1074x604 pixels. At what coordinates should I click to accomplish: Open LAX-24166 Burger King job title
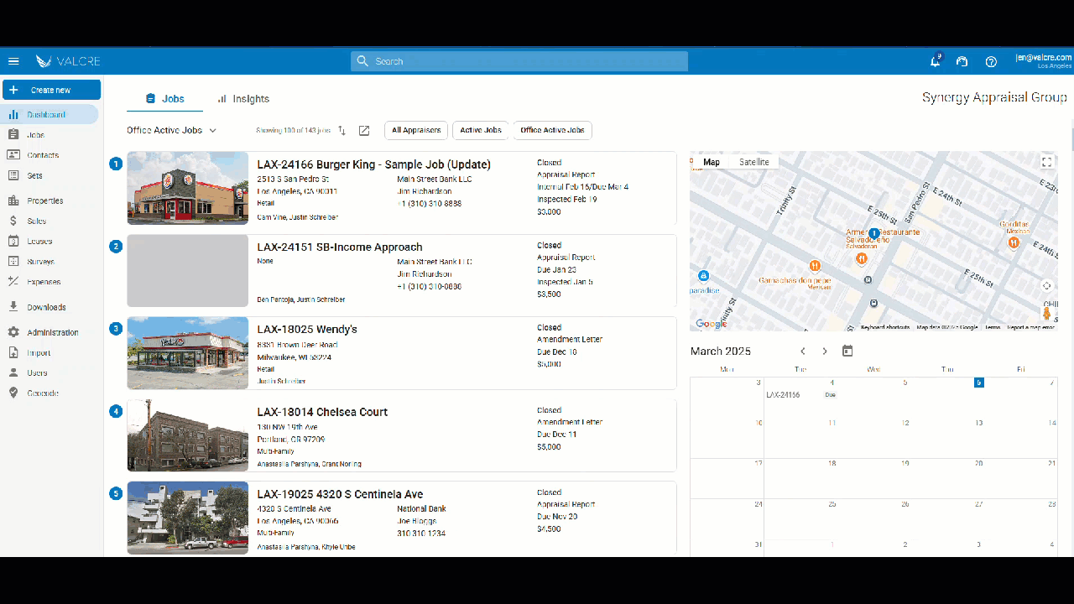[x=374, y=164]
